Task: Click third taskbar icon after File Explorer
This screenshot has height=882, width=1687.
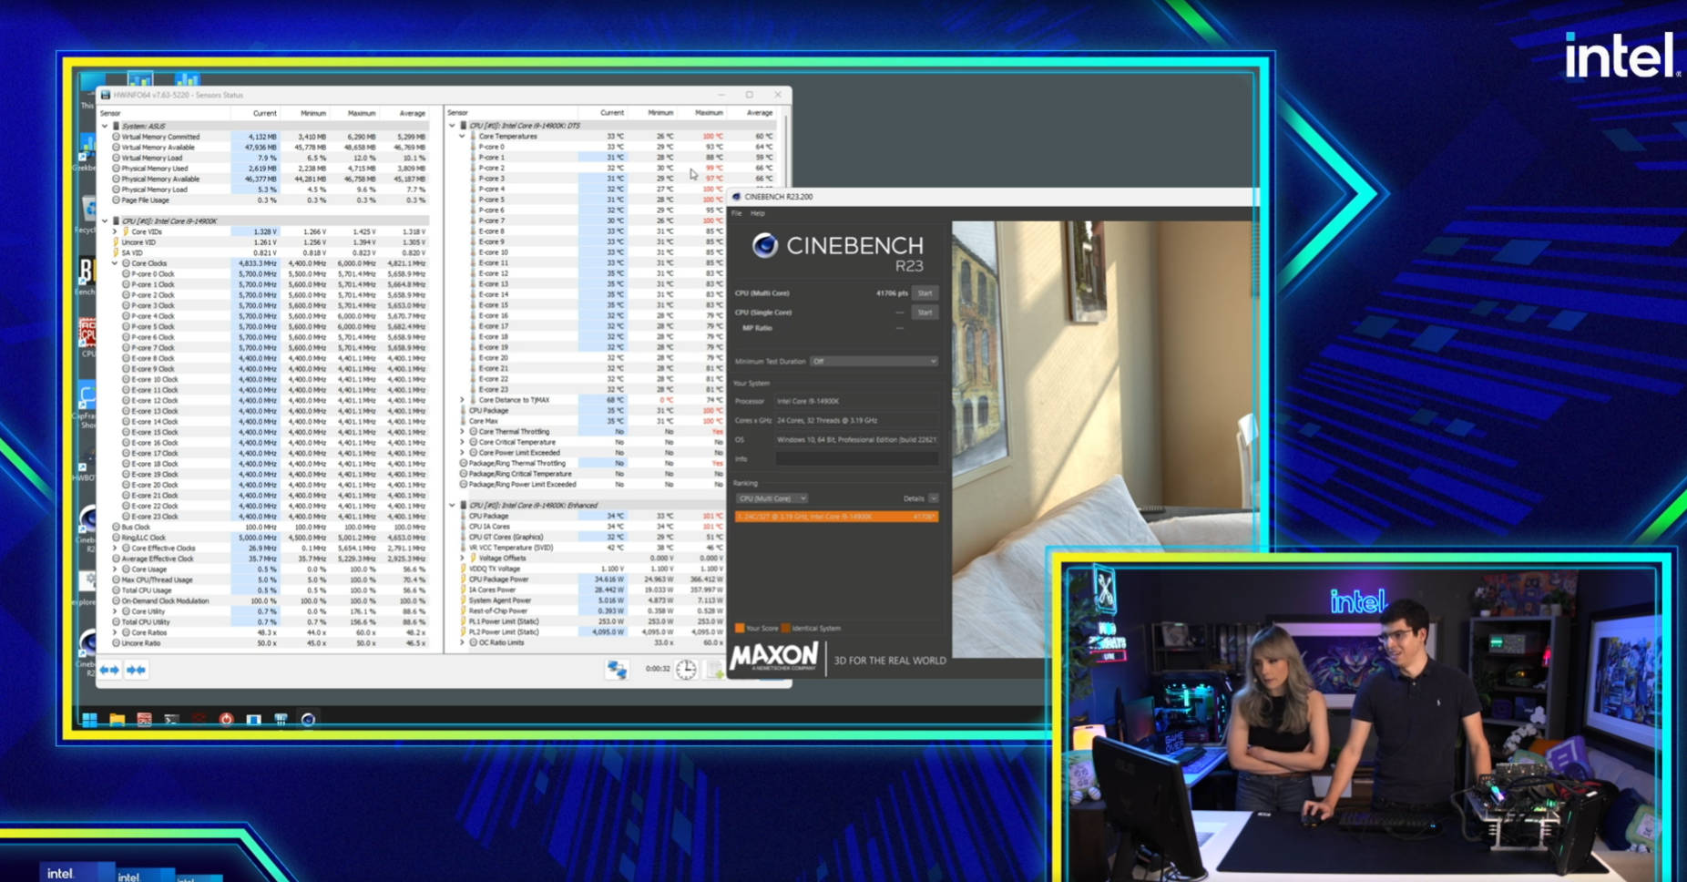Action: coord(199,720)
